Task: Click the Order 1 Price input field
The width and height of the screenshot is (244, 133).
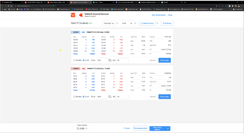Action: point(102,60)
